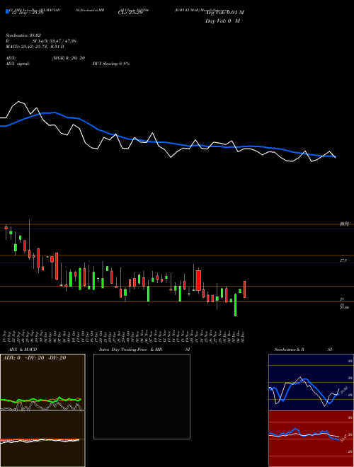Click the 'CL: 25.29' close value
Viewport: 354px width, 467px height.
(x=130, y=13)
